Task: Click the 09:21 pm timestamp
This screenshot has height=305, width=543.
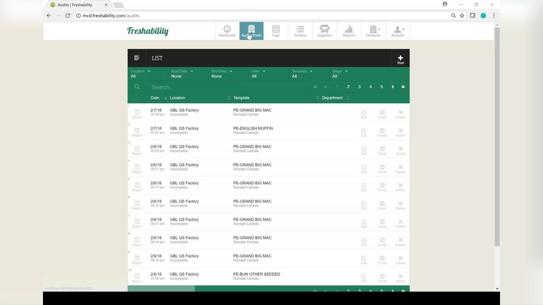Action: pos(157,169)
